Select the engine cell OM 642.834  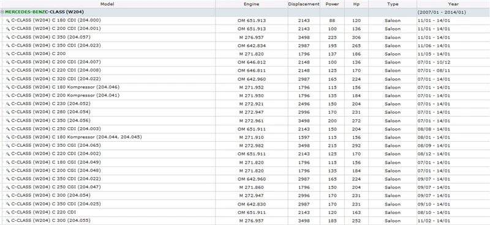252,46
